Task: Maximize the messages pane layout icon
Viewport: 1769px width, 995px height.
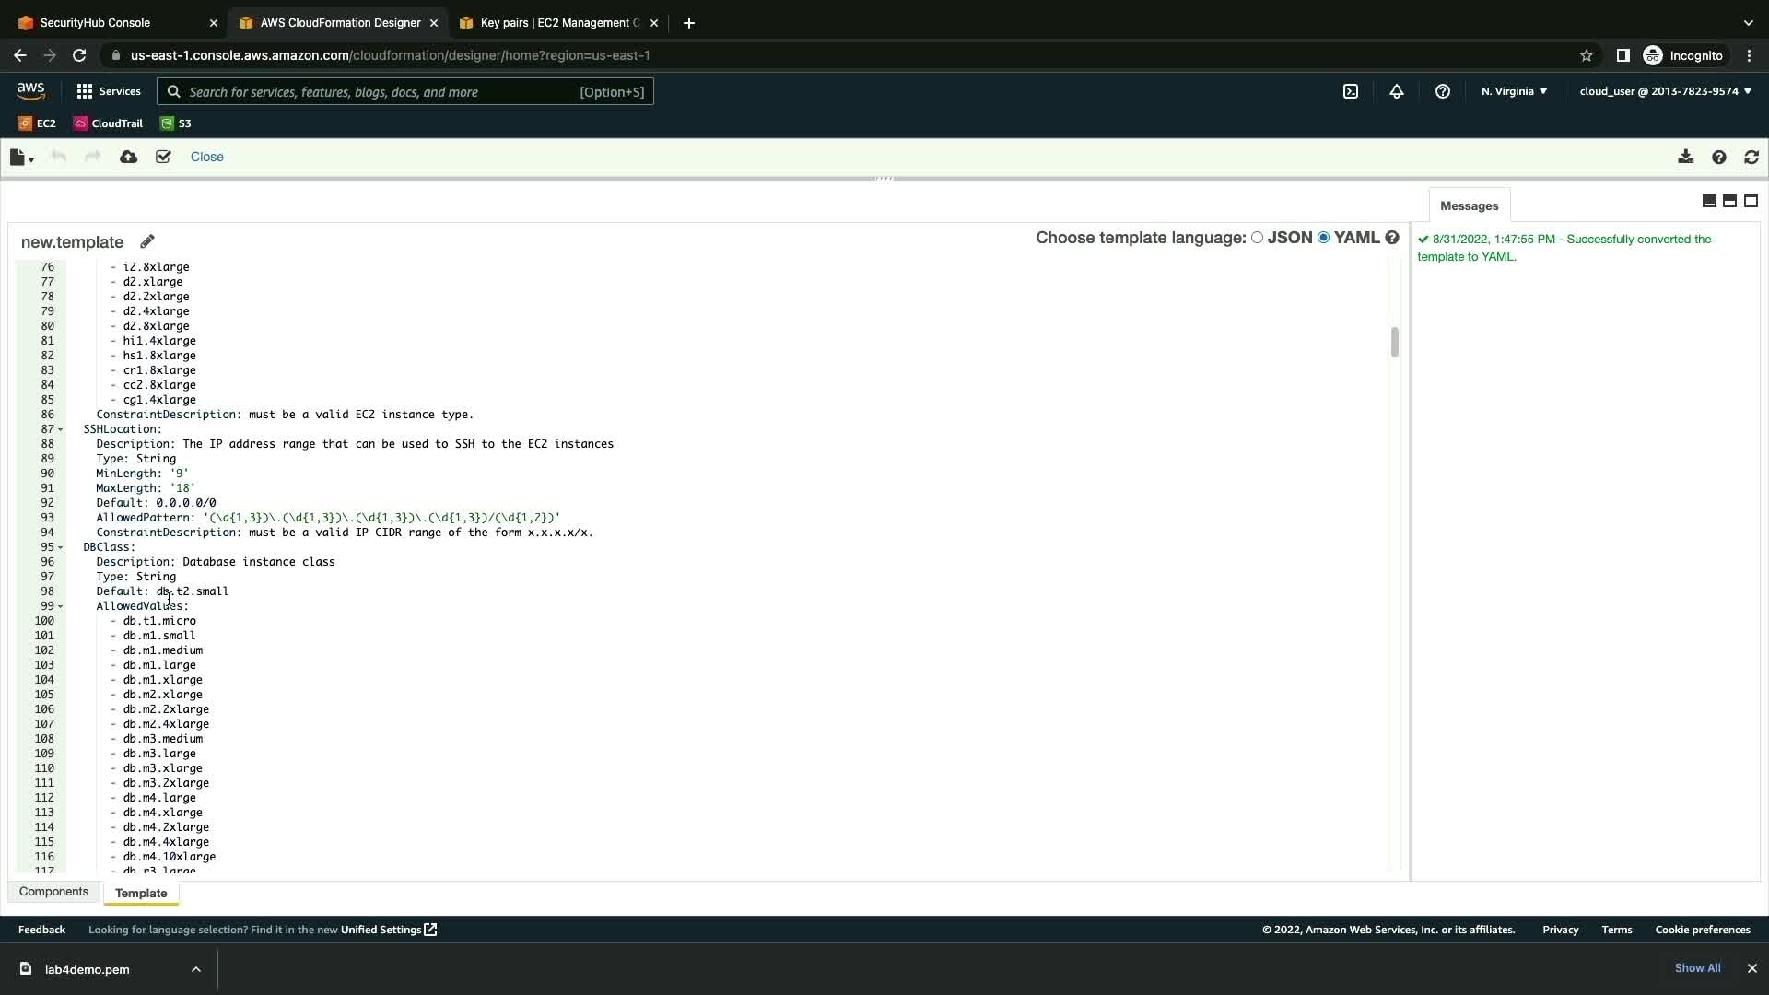Action: tap(1751, 201)
